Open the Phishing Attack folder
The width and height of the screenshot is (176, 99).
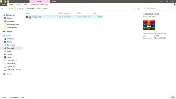tap(12, 28)
